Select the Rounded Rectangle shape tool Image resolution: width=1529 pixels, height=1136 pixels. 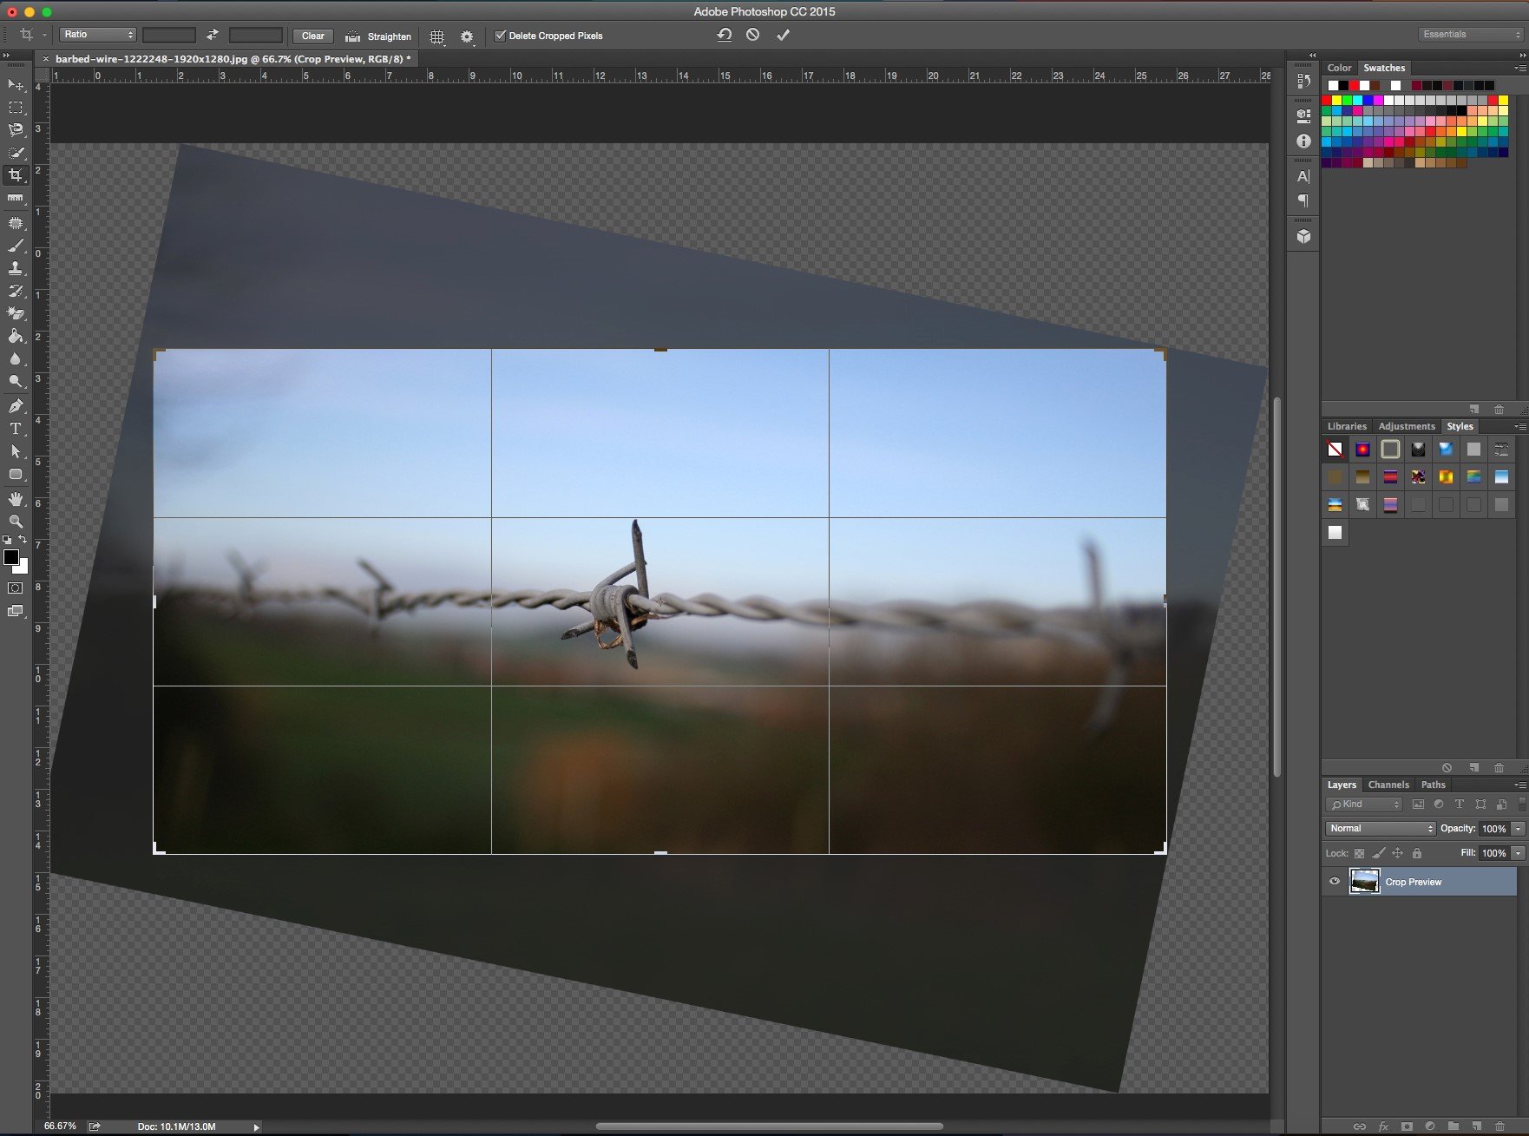[16, 474]
